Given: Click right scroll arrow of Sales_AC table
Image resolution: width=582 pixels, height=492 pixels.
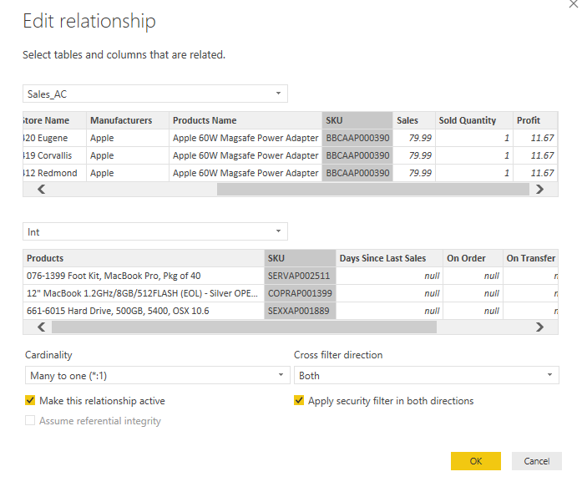Looking at the screenshot, I should (540, 190).
